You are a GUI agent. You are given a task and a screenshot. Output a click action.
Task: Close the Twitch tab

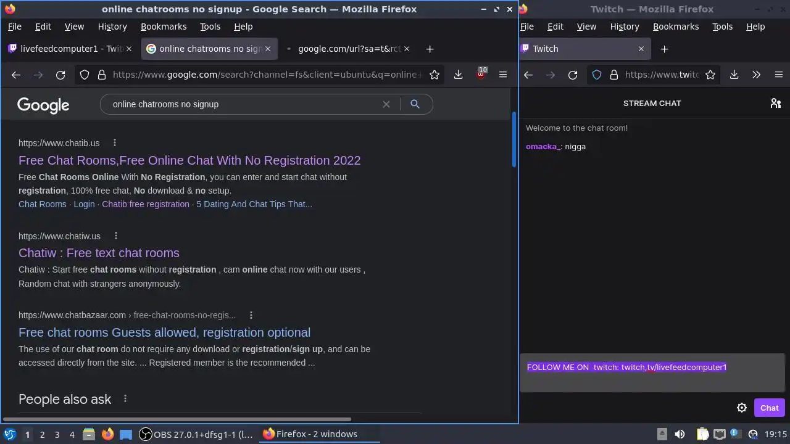pyautogui.click(x=641, y=49)
